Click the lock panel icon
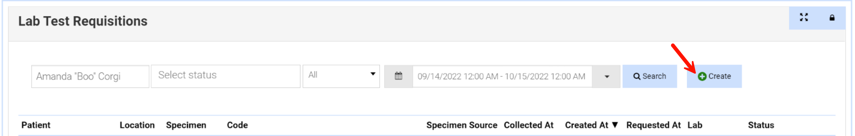This screenshot has height=136, width=855. [x=832, y=18]
